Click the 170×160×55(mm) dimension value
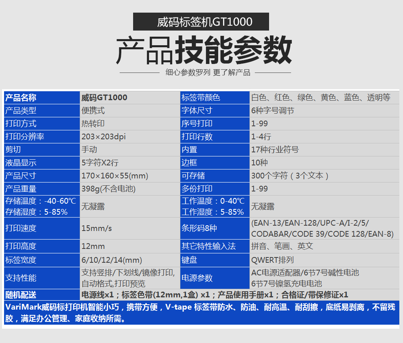The height and width of the screenshot is (343, 403). (115, 176)
